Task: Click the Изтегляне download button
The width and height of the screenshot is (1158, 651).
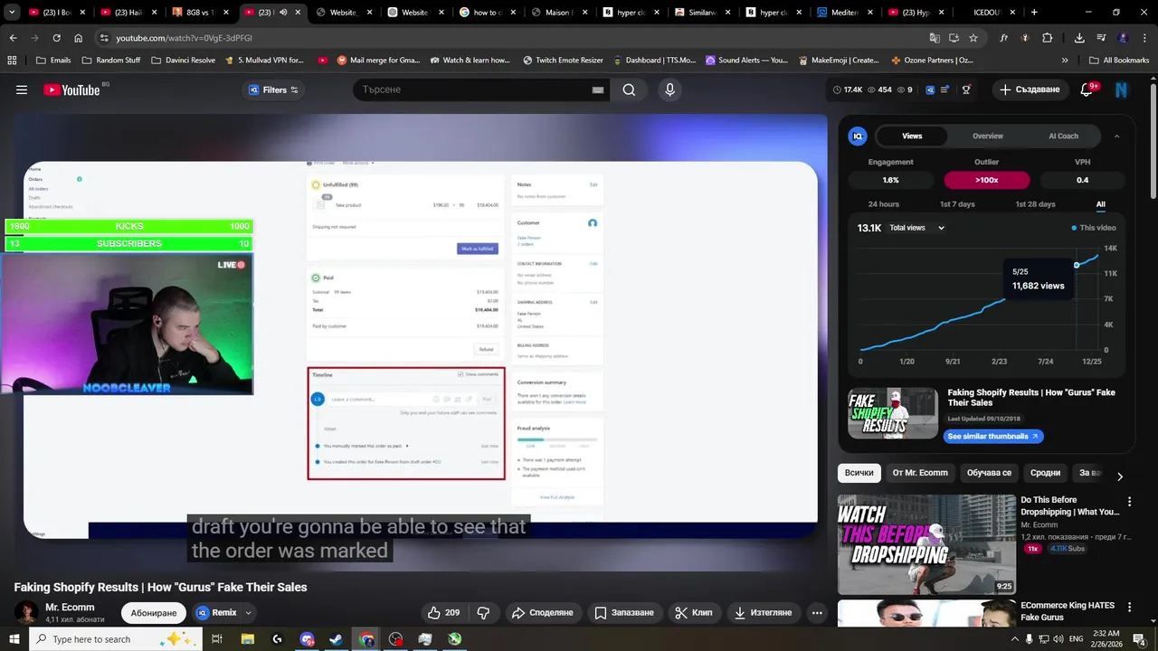Action: pos(762,613)
